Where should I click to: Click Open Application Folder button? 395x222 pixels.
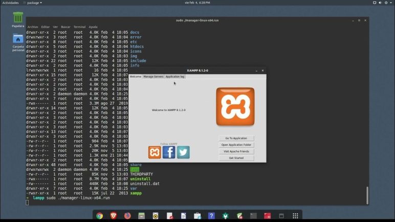pos(236,145)
